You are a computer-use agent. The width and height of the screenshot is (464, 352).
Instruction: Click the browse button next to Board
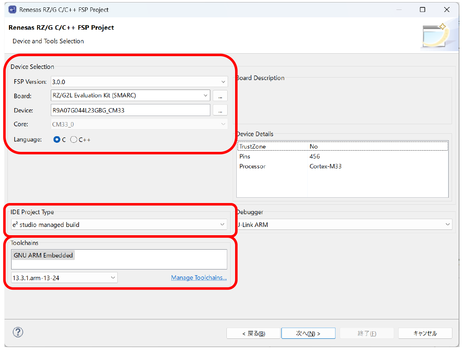[x=220, y=96]
